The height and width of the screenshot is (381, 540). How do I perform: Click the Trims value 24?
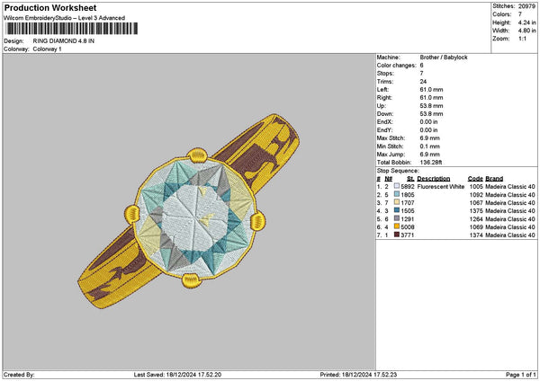click(x=423, y=82)
